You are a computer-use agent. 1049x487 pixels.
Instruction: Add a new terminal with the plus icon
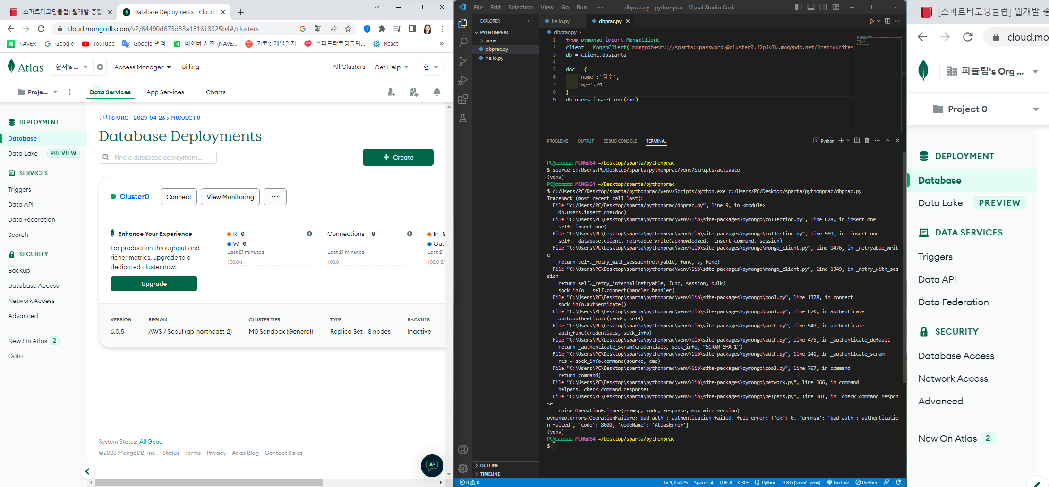(841, 141)
